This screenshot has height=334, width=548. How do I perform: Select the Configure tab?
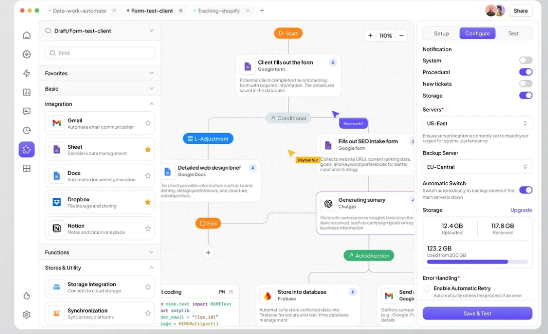pos(477,34)
